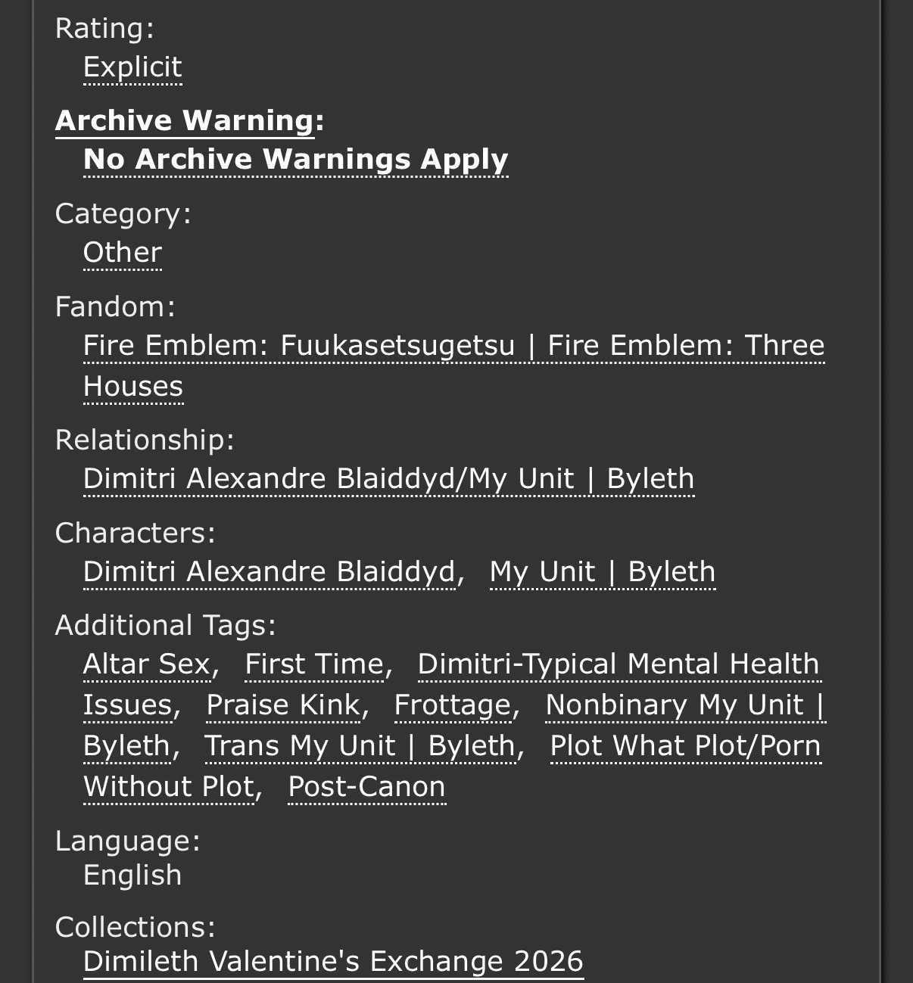
Task: Click the Additional Tags label
Action: 165,626
